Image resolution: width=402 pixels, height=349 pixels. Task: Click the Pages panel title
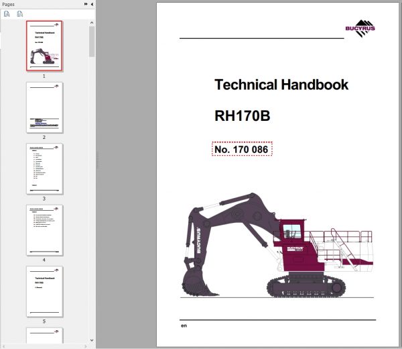coord(8,5)
